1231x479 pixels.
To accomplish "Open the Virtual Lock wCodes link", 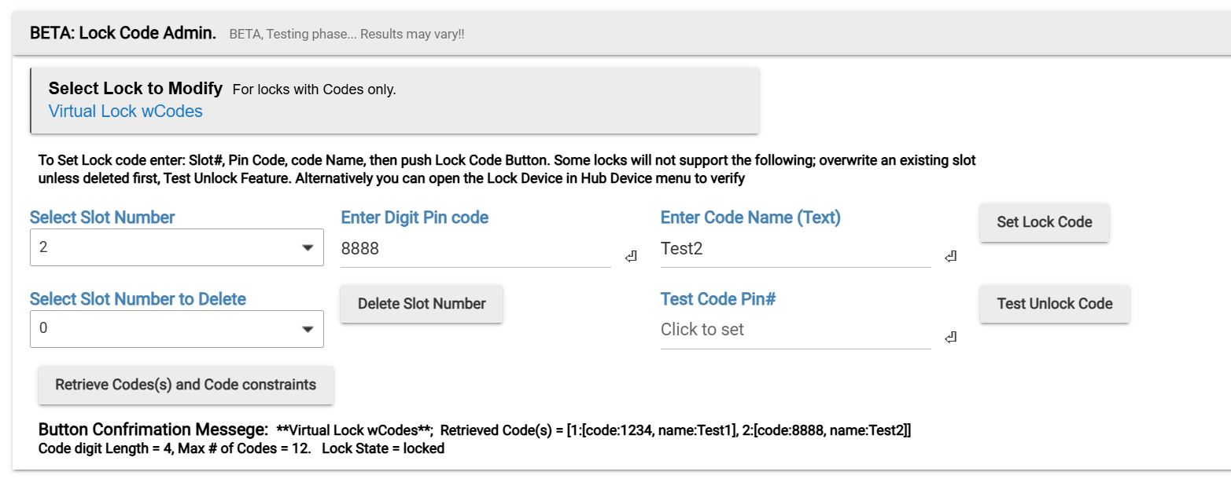I will click(126, 112).
